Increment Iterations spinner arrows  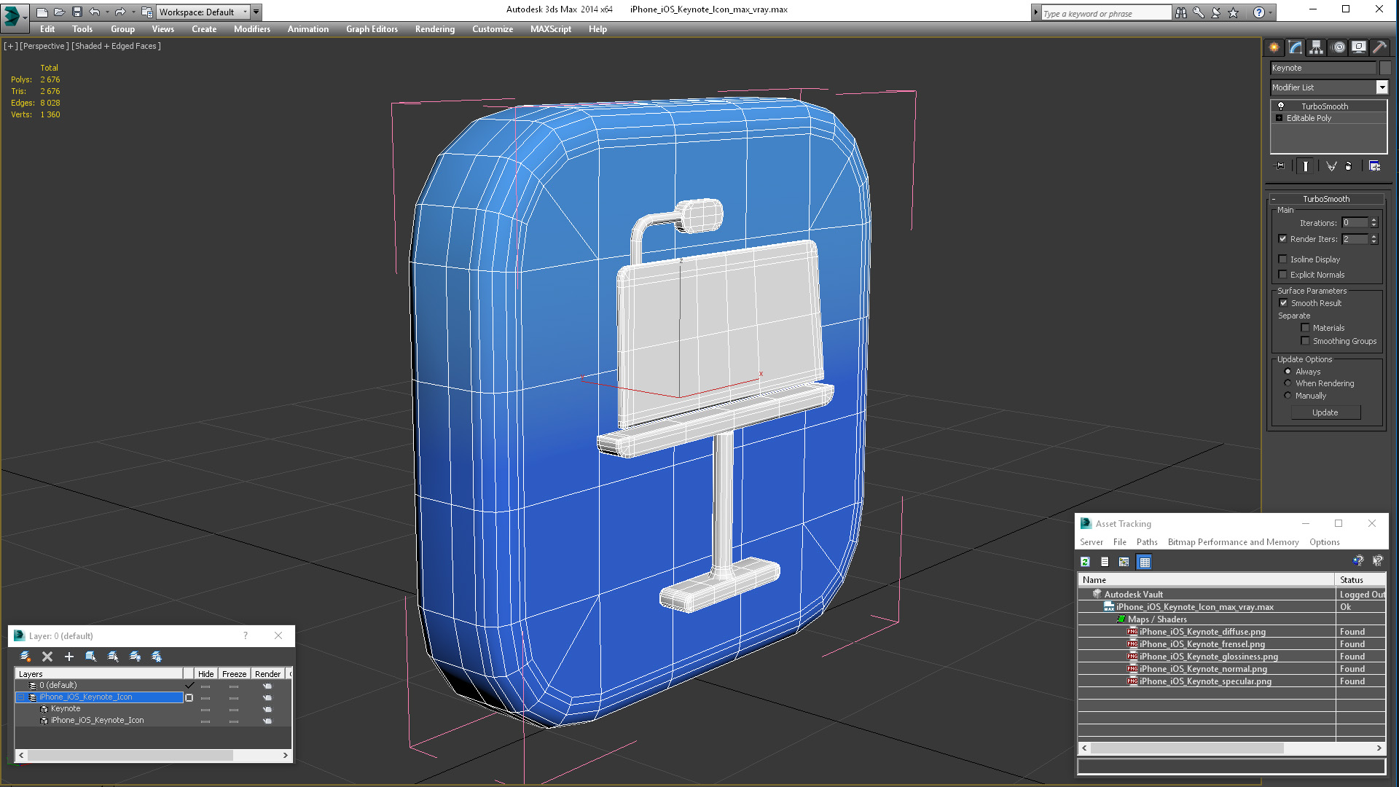[x=1373, y=222]
